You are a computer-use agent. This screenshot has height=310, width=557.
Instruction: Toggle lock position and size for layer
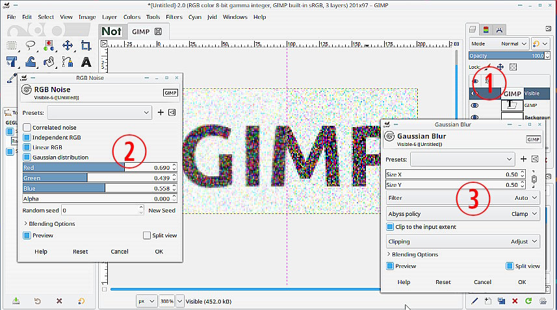pyautogui.click(x=500, y=67)
